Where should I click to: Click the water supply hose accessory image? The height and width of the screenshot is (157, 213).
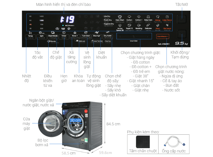pos(174,142)
